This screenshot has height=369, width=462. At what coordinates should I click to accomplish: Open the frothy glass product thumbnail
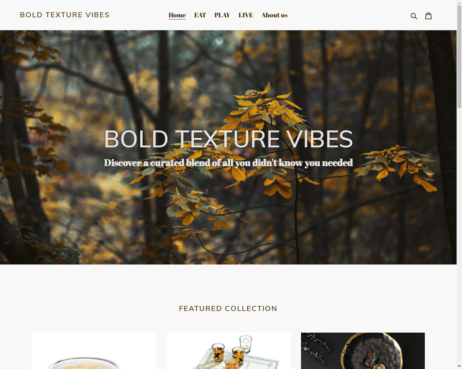click(x=93, y=351)
